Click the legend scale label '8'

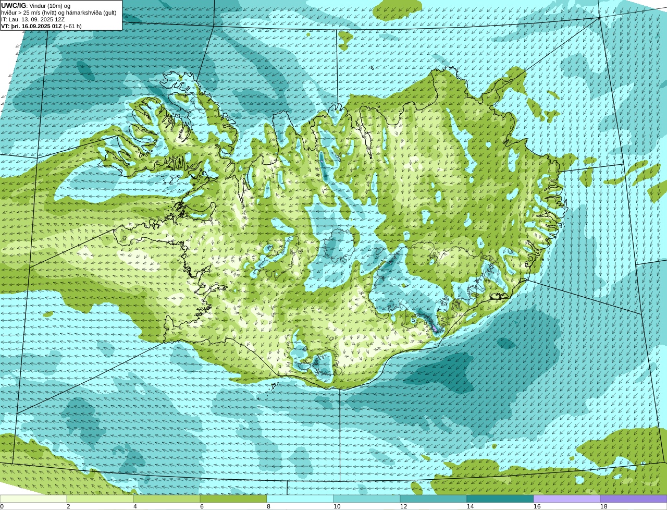click(x=268, y=506)
